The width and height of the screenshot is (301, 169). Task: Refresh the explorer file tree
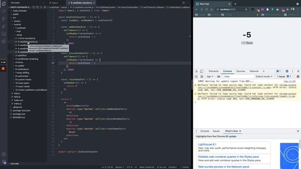pyautogui.click(x=41, y=8)
